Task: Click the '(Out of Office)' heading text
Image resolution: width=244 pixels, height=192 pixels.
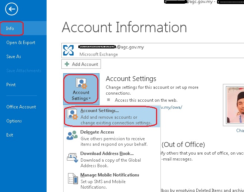Action: (183, 145)
